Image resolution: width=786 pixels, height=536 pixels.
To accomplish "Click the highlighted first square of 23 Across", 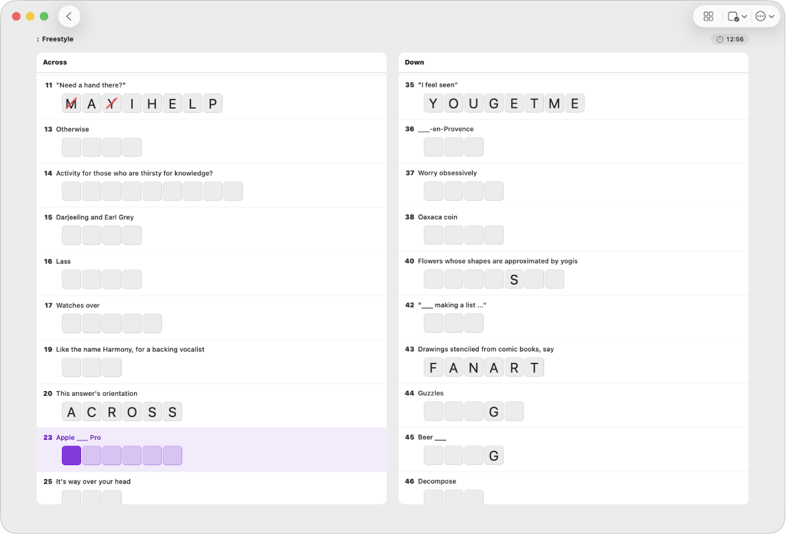I will 71,456.
